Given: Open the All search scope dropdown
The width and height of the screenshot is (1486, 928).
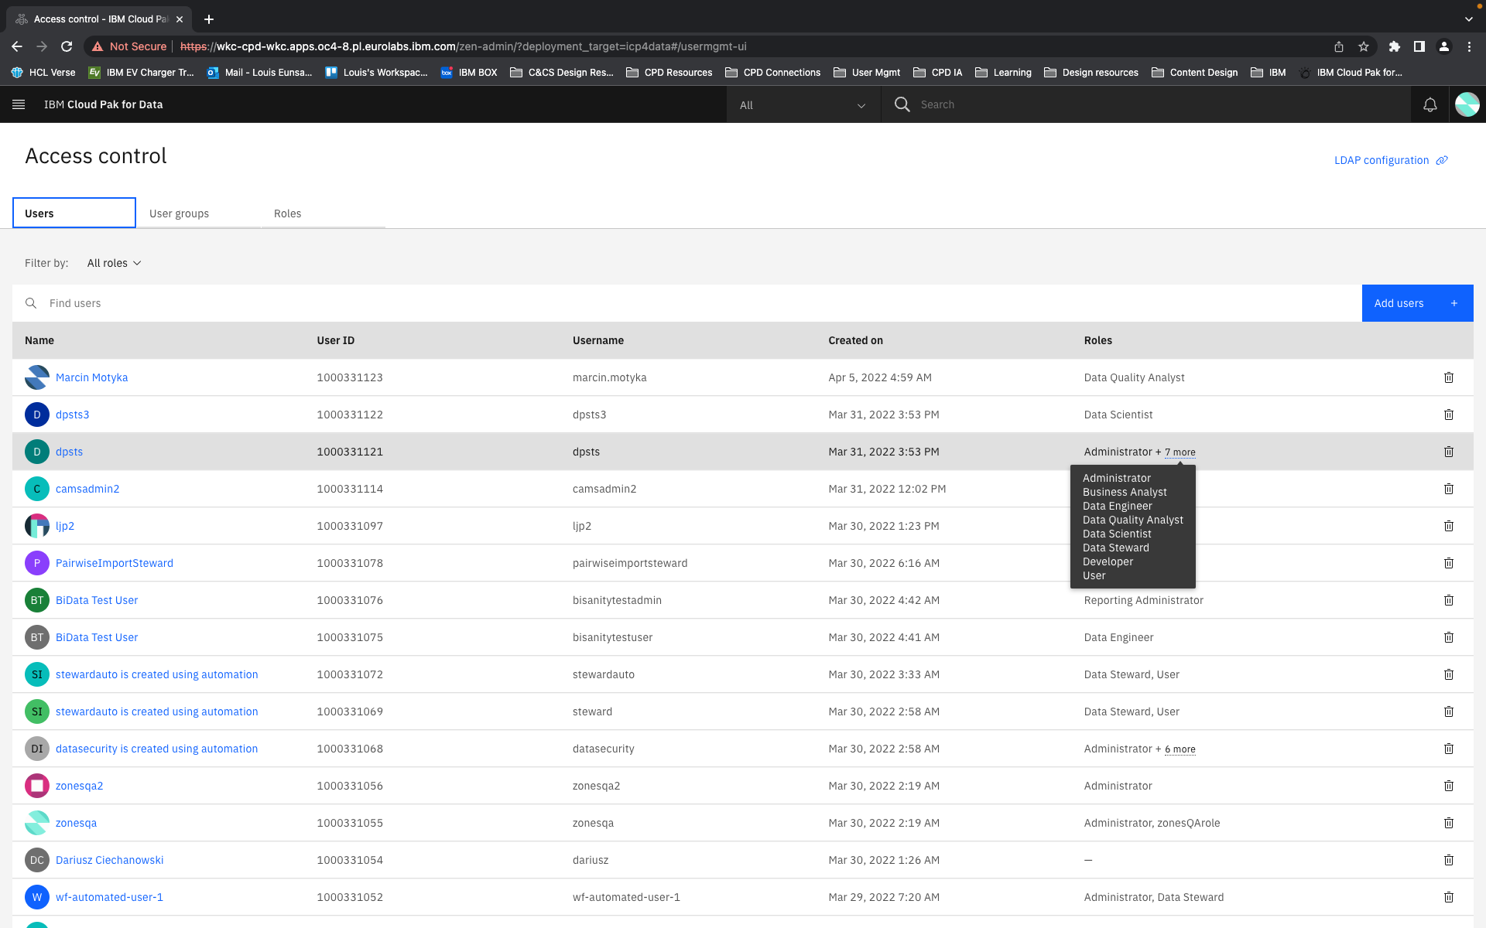Looking at the screenshot, I should pos(803,105).
